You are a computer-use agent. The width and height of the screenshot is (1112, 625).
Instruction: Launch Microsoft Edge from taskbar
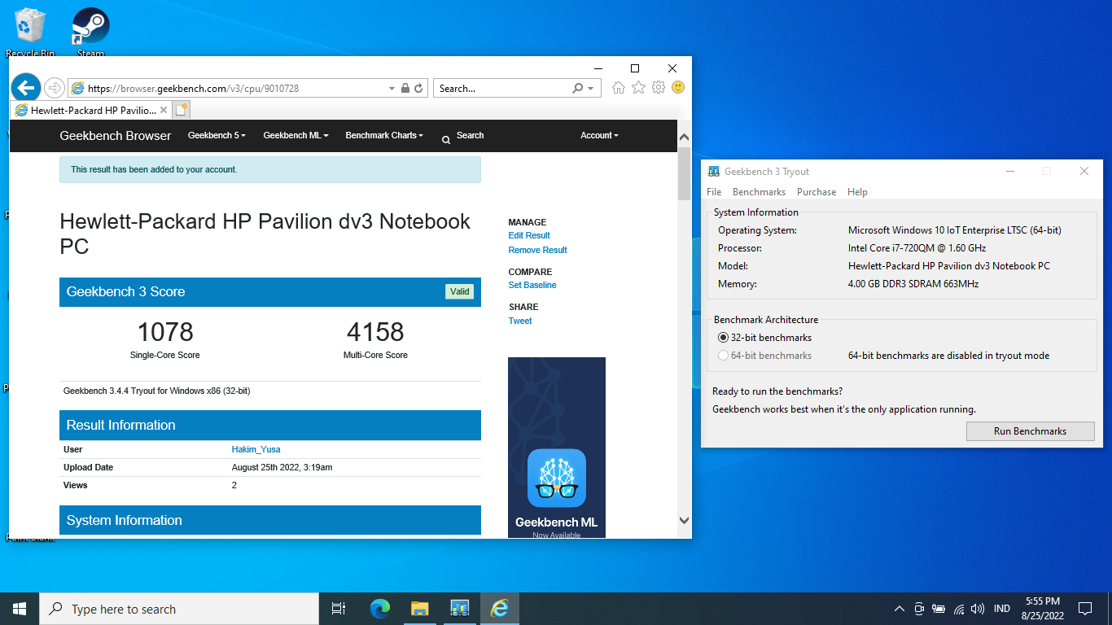coord(380,609)
